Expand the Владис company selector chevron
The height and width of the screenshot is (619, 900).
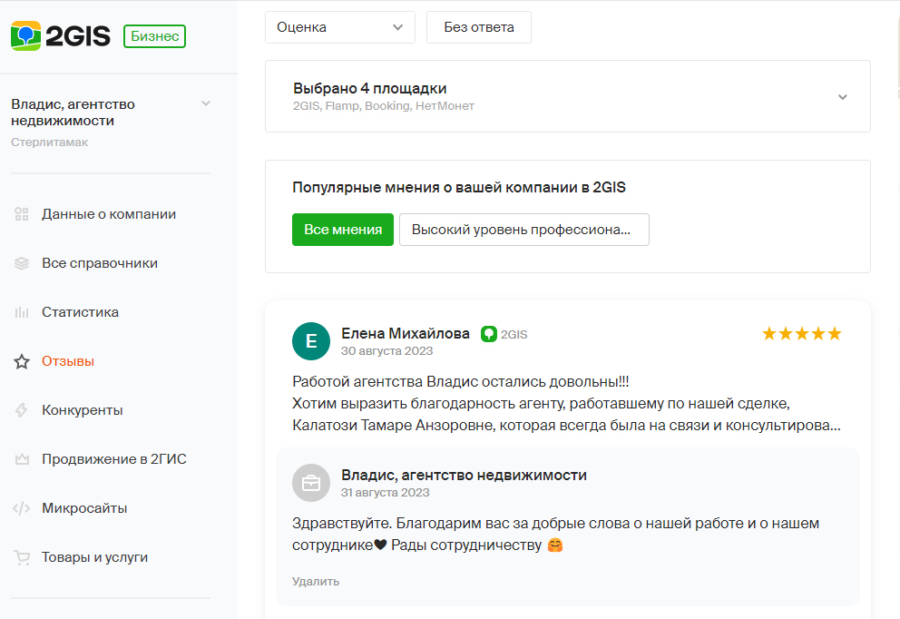[x=206, y=103]
